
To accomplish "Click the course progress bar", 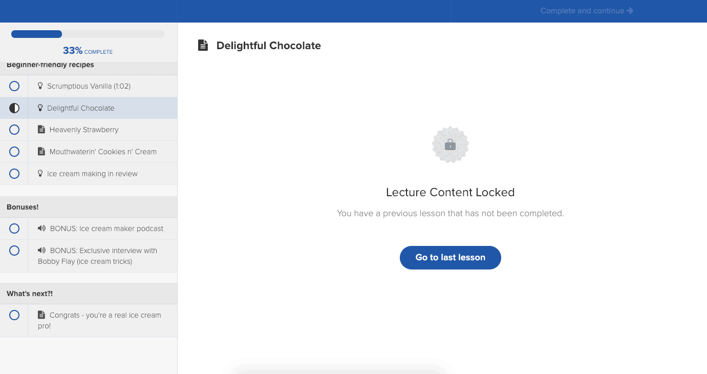I will tap(88, 34).
